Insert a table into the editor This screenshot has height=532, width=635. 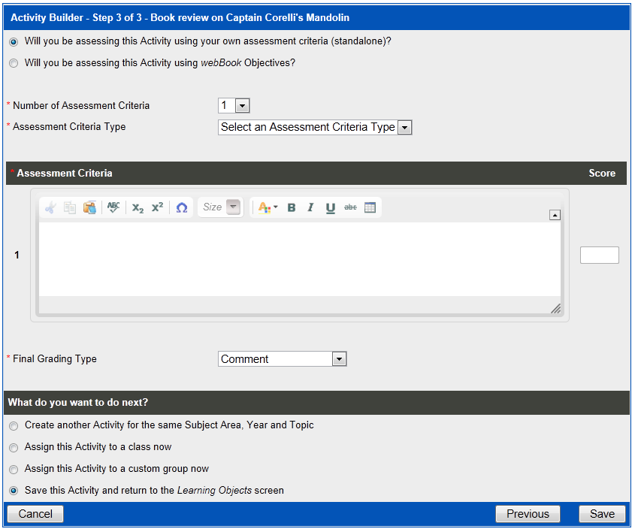coord(370,208)
